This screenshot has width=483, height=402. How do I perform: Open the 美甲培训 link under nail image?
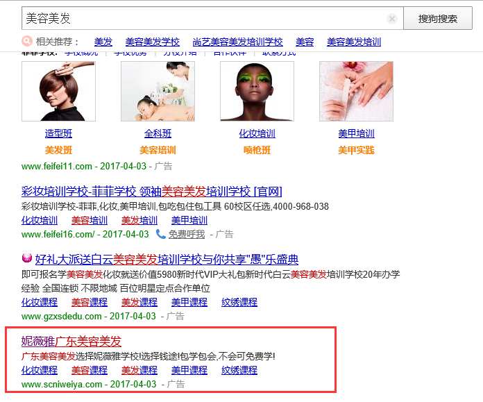click(356, 133)
